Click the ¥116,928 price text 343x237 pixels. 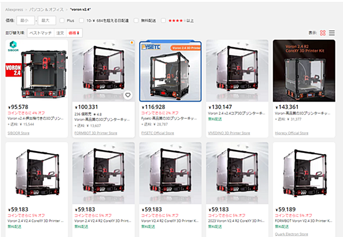pos(153,107)
